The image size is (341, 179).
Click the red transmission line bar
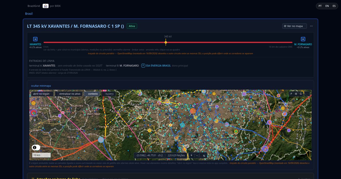tap(168, 42)
